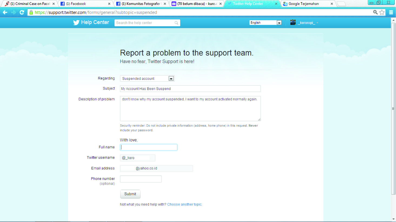Click the Criminal Case tab favicon

click(7, 4)
